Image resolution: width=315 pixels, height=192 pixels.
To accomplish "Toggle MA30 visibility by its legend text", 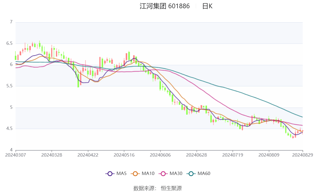I will pos(176,174).
